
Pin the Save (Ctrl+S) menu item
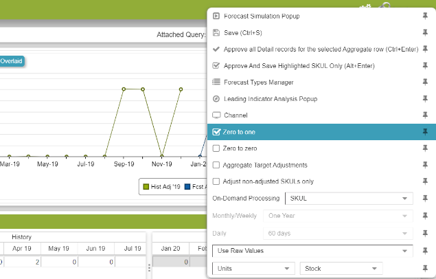pyautogui.click(x=425, y=32)
